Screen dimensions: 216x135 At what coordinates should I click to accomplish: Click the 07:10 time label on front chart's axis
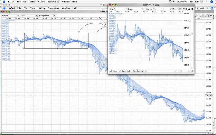point(145,12)
